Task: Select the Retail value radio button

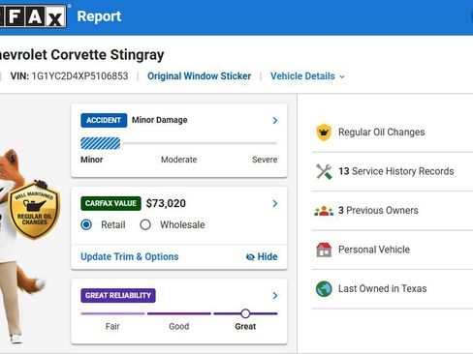Action: (86, 224)
